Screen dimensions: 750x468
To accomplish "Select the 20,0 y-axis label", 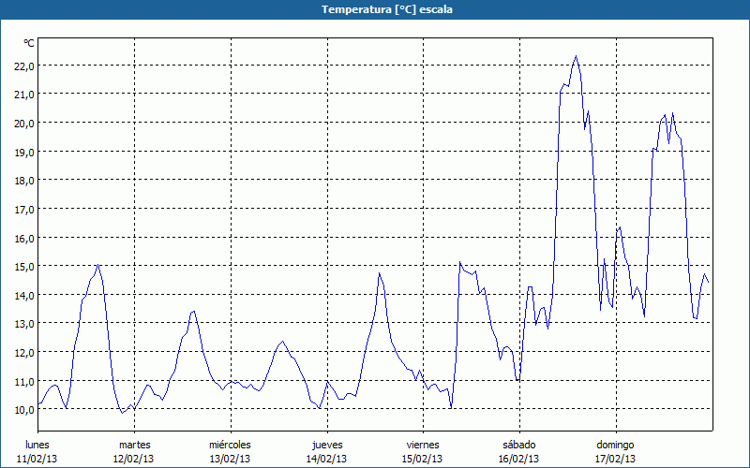I will (22, 123).
